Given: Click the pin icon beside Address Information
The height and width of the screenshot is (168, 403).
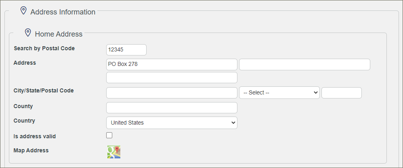Looking at the screenshot, I should pyautogui.click(x=23, y=11).
